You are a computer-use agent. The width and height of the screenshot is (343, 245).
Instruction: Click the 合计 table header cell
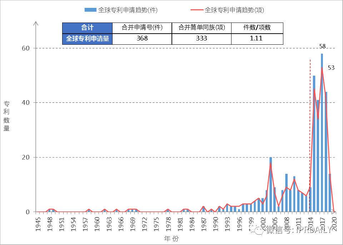point(87,28)
